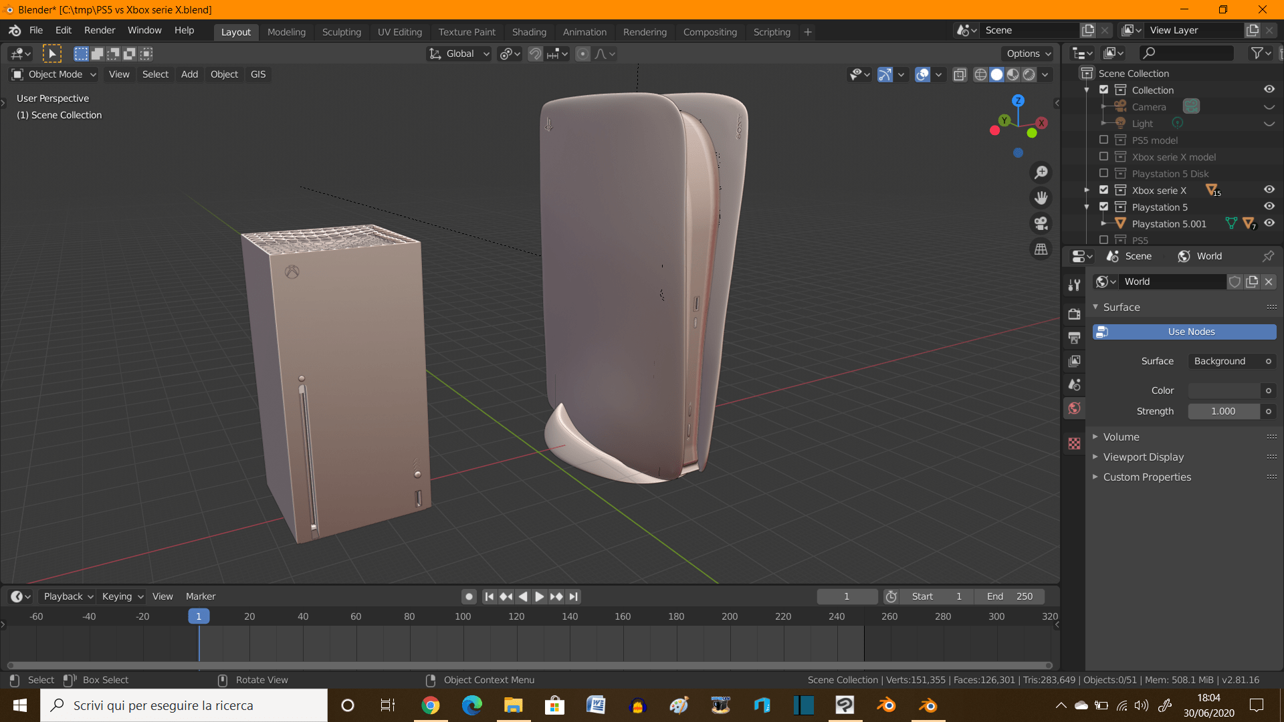1284x722 pixels.
Task: Open World properties tab
Action: [x=1074, y=408]
